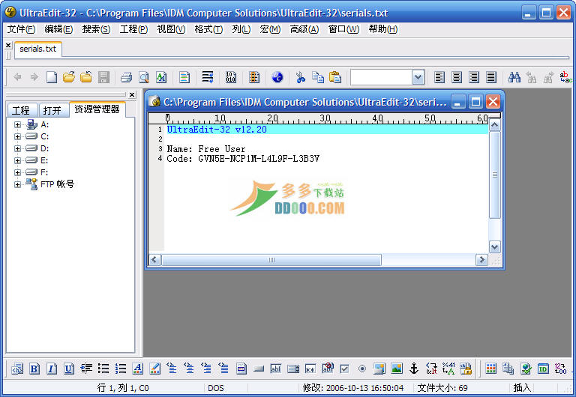The width and height of the screenshot is (576, 397).
Task: Click the Open File folder icon
Action: [69, 77]
